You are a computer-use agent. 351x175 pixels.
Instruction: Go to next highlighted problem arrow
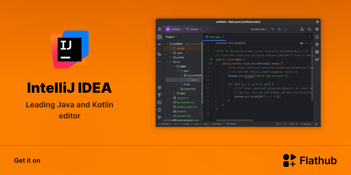click(x=310, y=43)
